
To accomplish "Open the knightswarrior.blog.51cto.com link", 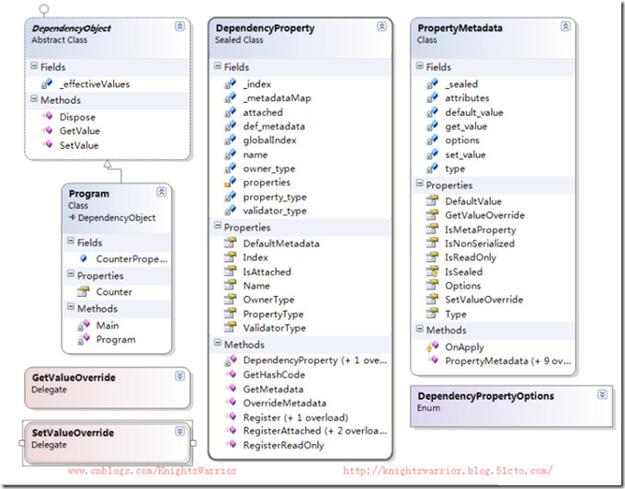I will [448, 471].
